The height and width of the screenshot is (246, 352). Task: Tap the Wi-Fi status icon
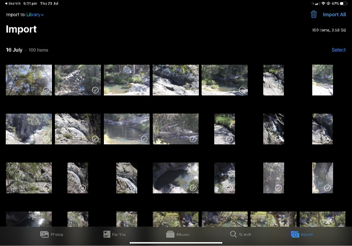323,3
